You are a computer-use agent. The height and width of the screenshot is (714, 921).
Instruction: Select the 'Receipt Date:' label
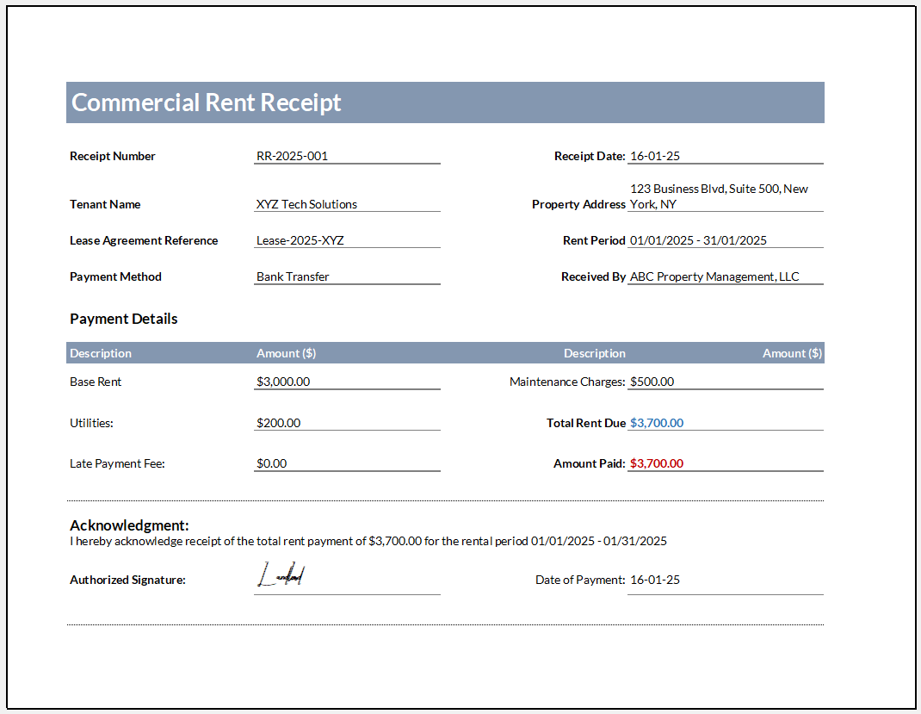click(590, 156)
